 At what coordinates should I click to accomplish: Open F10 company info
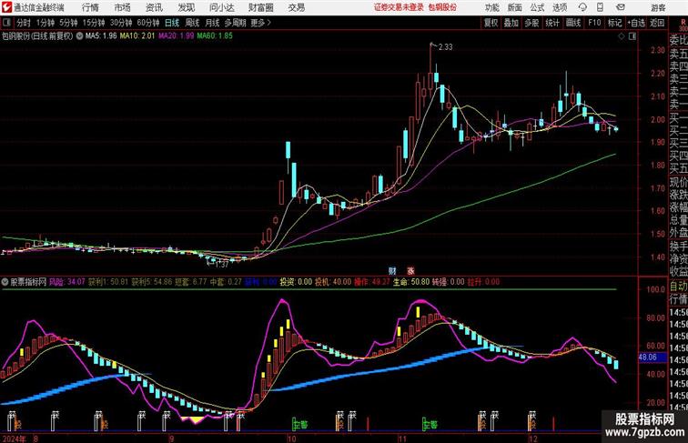(x=594, y=23)
